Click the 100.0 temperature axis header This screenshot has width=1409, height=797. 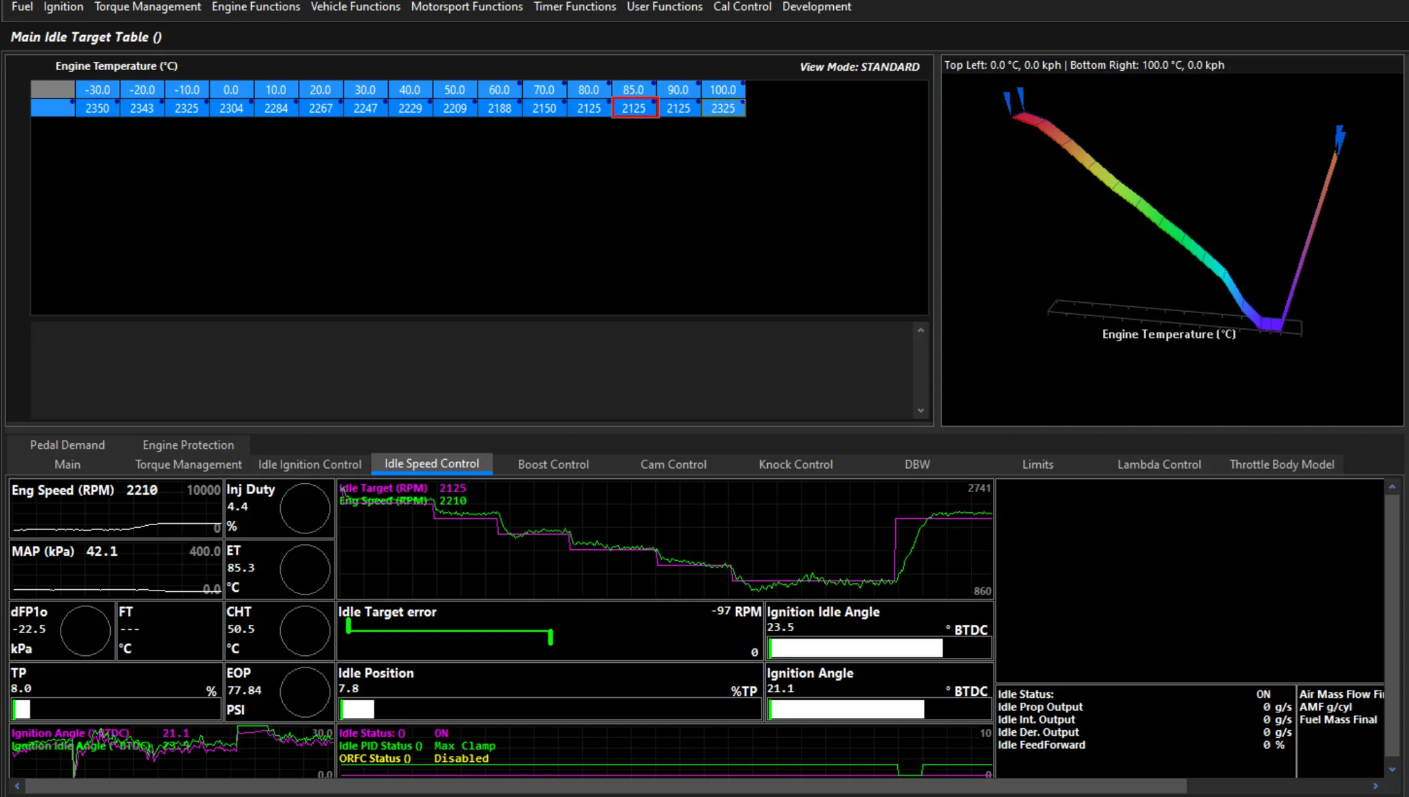[723, 89]
